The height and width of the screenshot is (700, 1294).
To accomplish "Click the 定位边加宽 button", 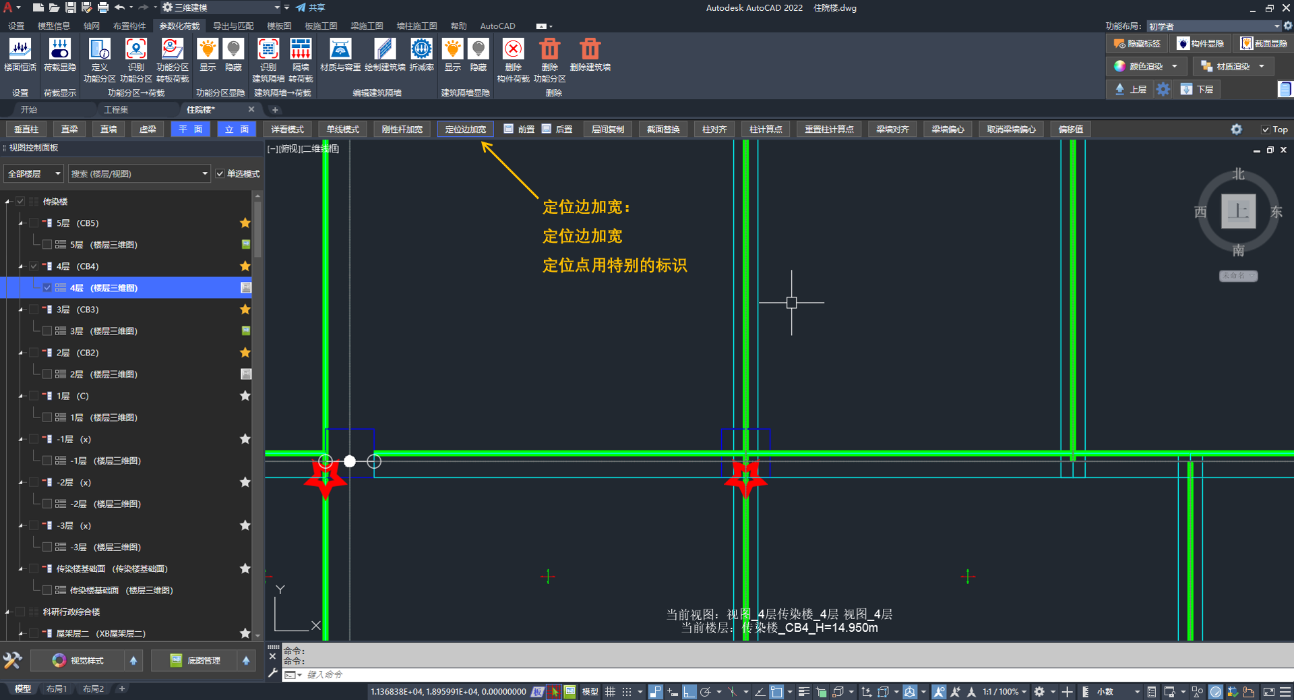I will (x=465, y=129).
